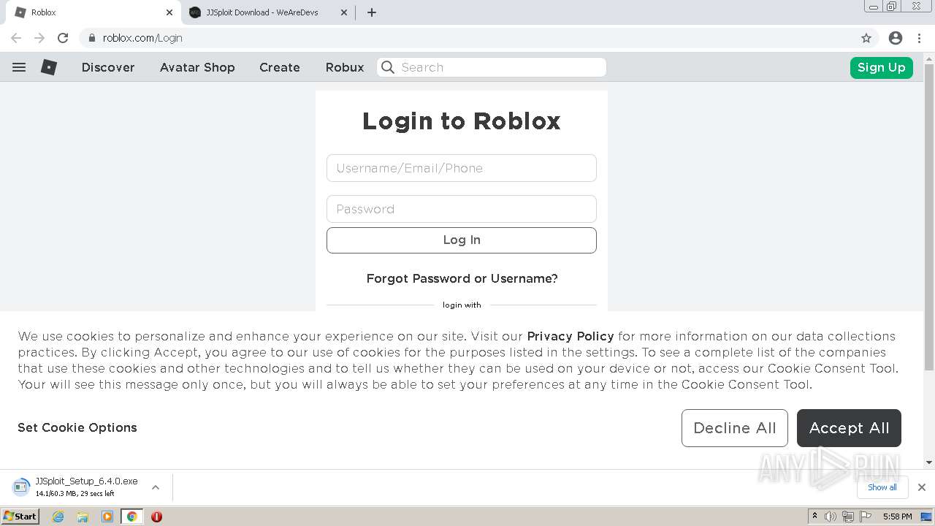Click the Chrome taskbar icon
Screen dimensions: 935x526
pos(132,517)
